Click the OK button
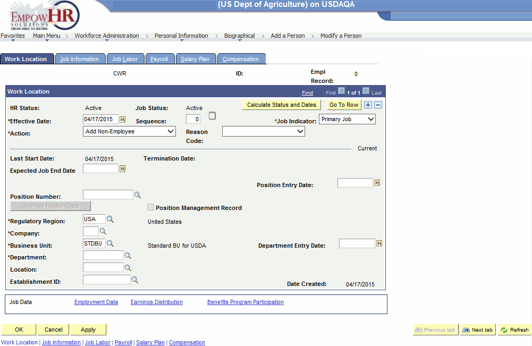This screenshot has height=346, width=532. tap(19, 330)
